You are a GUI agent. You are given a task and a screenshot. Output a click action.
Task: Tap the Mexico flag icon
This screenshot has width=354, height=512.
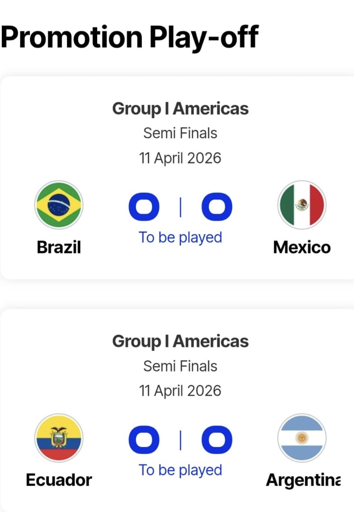click(302, 205)
